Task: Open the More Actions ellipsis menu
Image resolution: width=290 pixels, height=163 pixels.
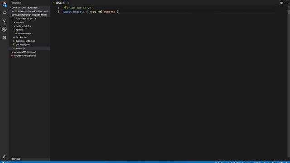Action: pyautogui.click(x=287, y=3)
